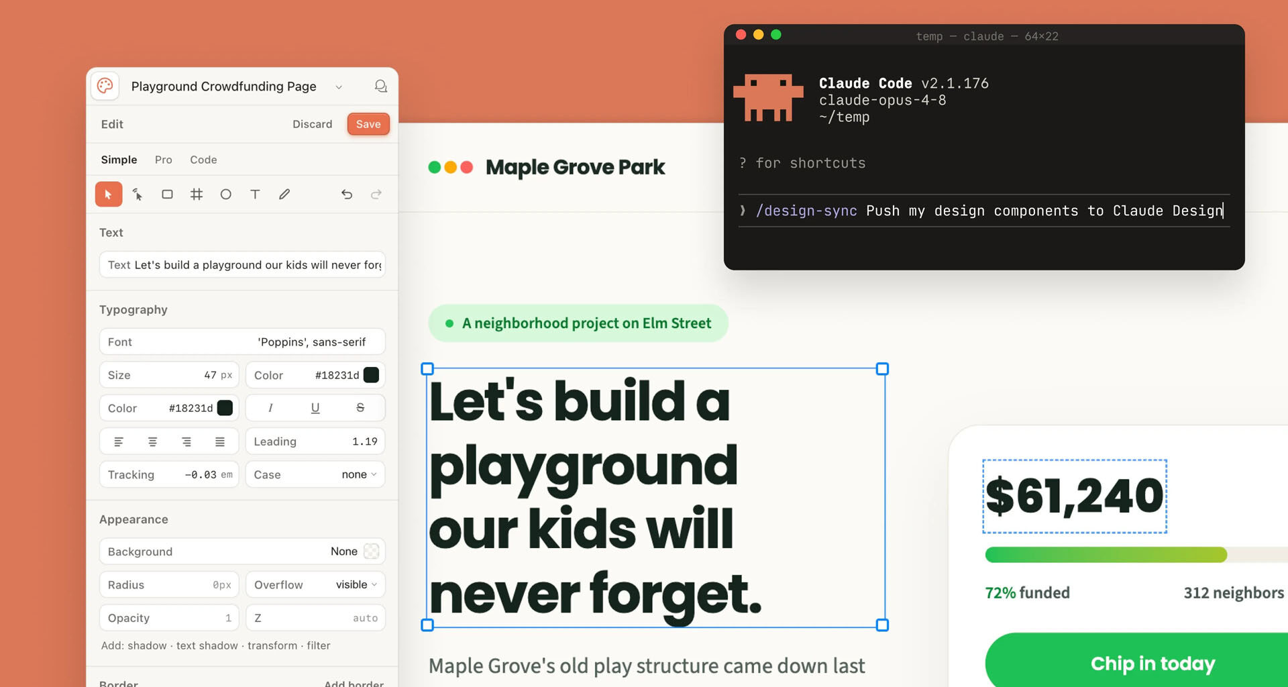The image size is (1288, 687).
Task: Click the neighborhood project on Elm Street badge
Action: (578, 323)
